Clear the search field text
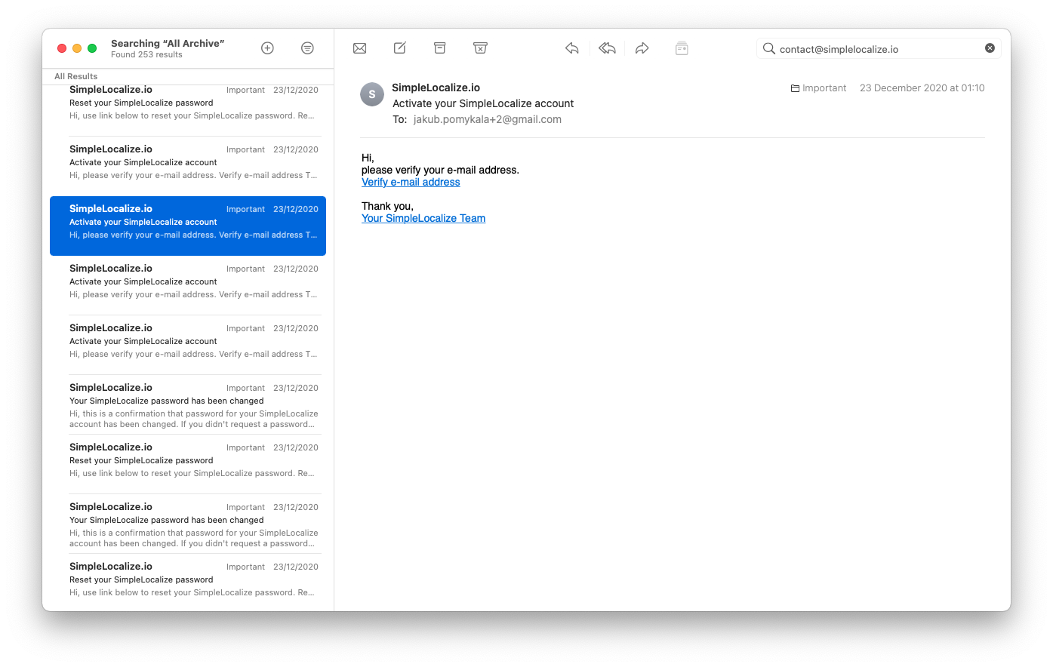Image resolution: width=1053 pixels, height=667 pixels. point(990,48)
